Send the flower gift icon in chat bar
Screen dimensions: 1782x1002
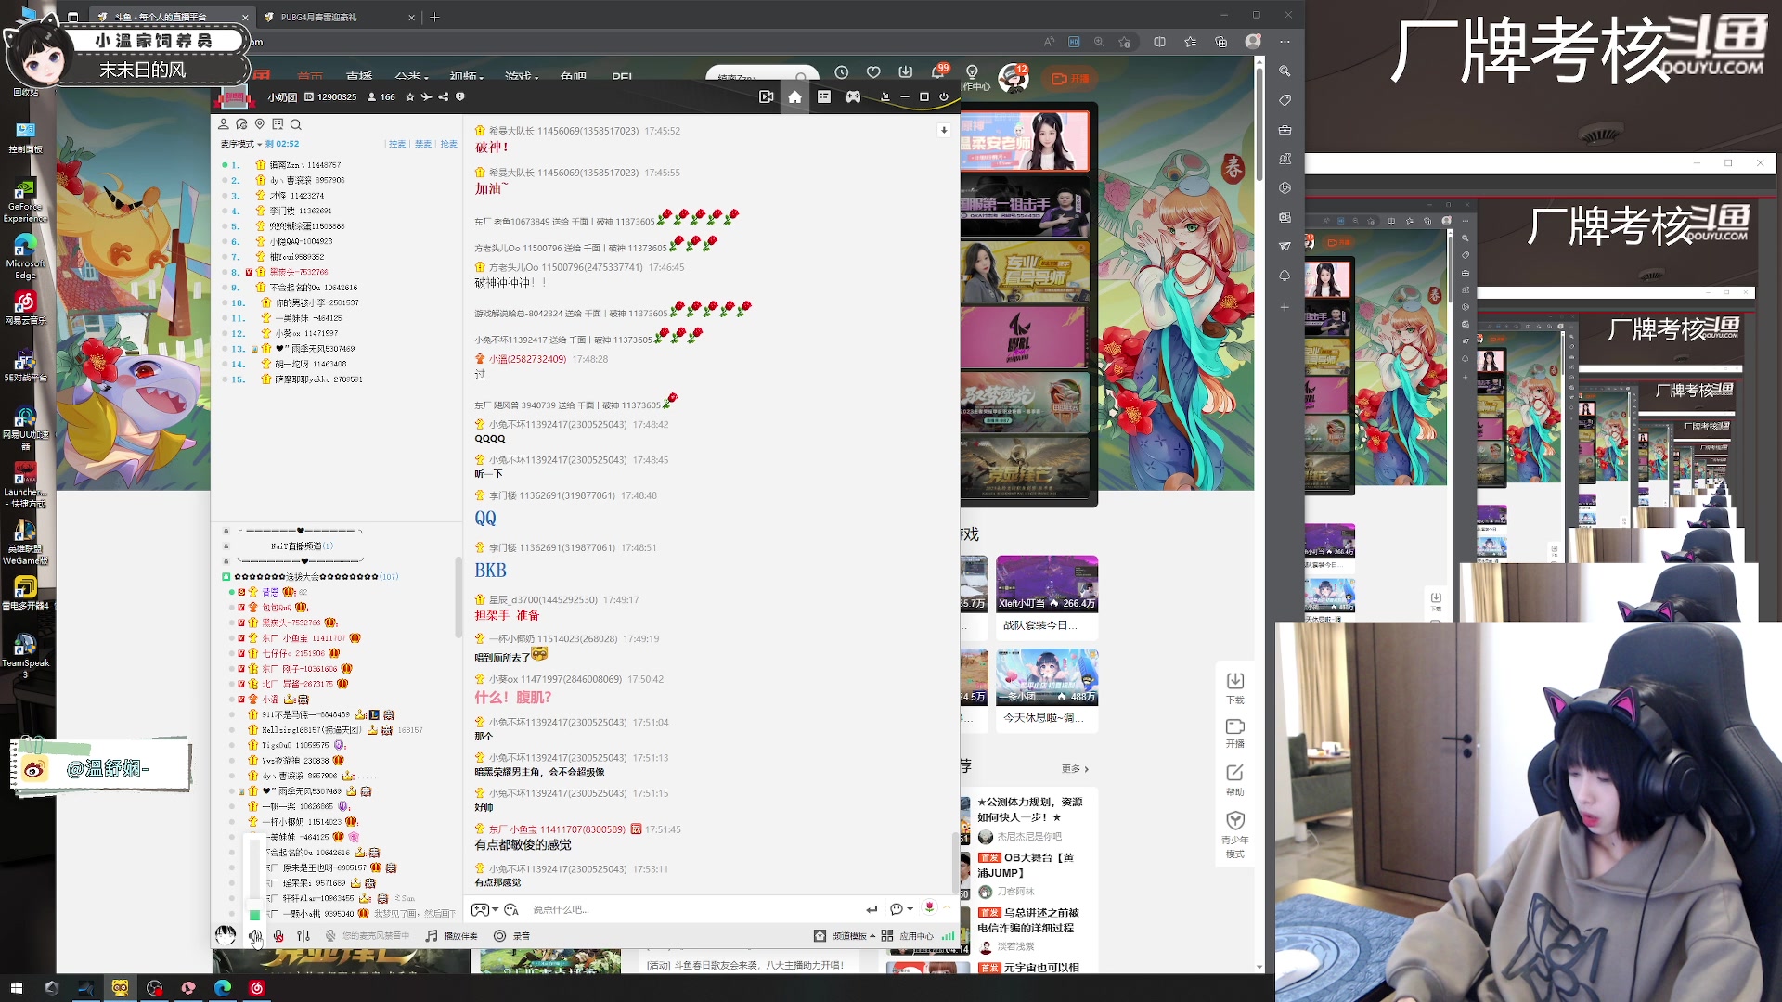point(929,907)
